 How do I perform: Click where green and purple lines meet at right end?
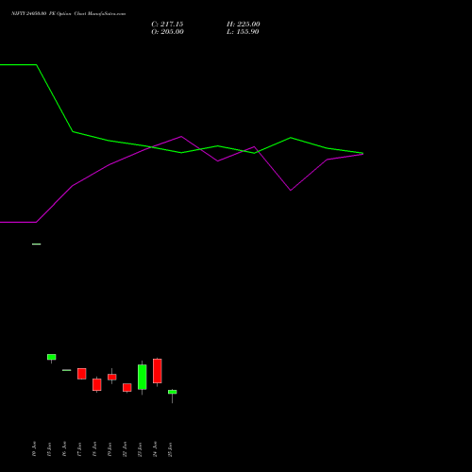coord(362,154)
